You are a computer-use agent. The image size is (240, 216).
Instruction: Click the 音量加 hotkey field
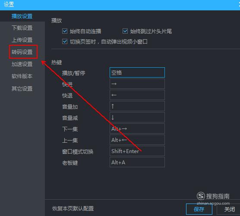pyautogui.click(x=137, y=106)
